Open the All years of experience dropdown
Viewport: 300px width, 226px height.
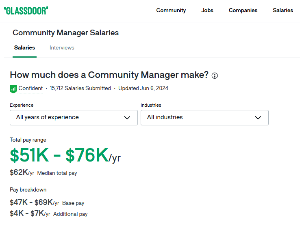click(74, 118)
